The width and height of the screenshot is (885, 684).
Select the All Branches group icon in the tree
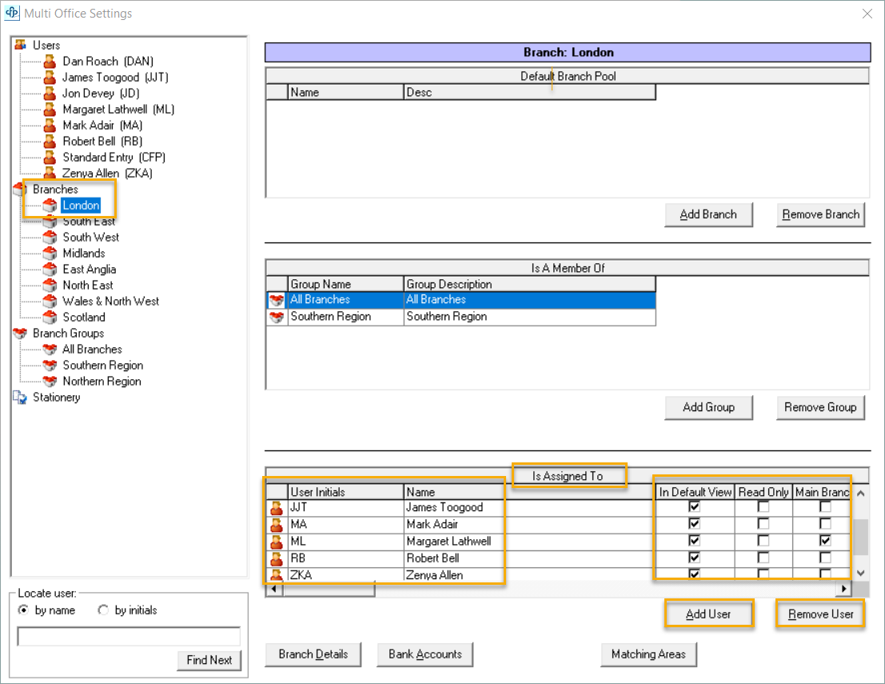pos(50,349)
